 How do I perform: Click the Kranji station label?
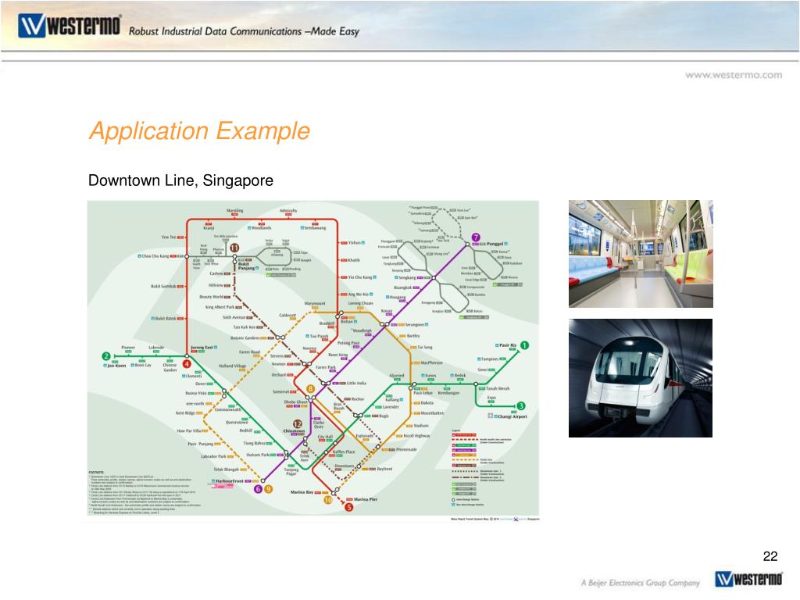pyautogui.click(x=209, y=228)
